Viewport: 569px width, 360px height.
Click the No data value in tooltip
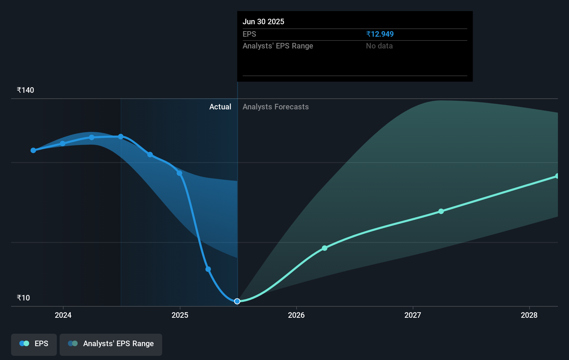pyautogui.click(x=379, y=46)
